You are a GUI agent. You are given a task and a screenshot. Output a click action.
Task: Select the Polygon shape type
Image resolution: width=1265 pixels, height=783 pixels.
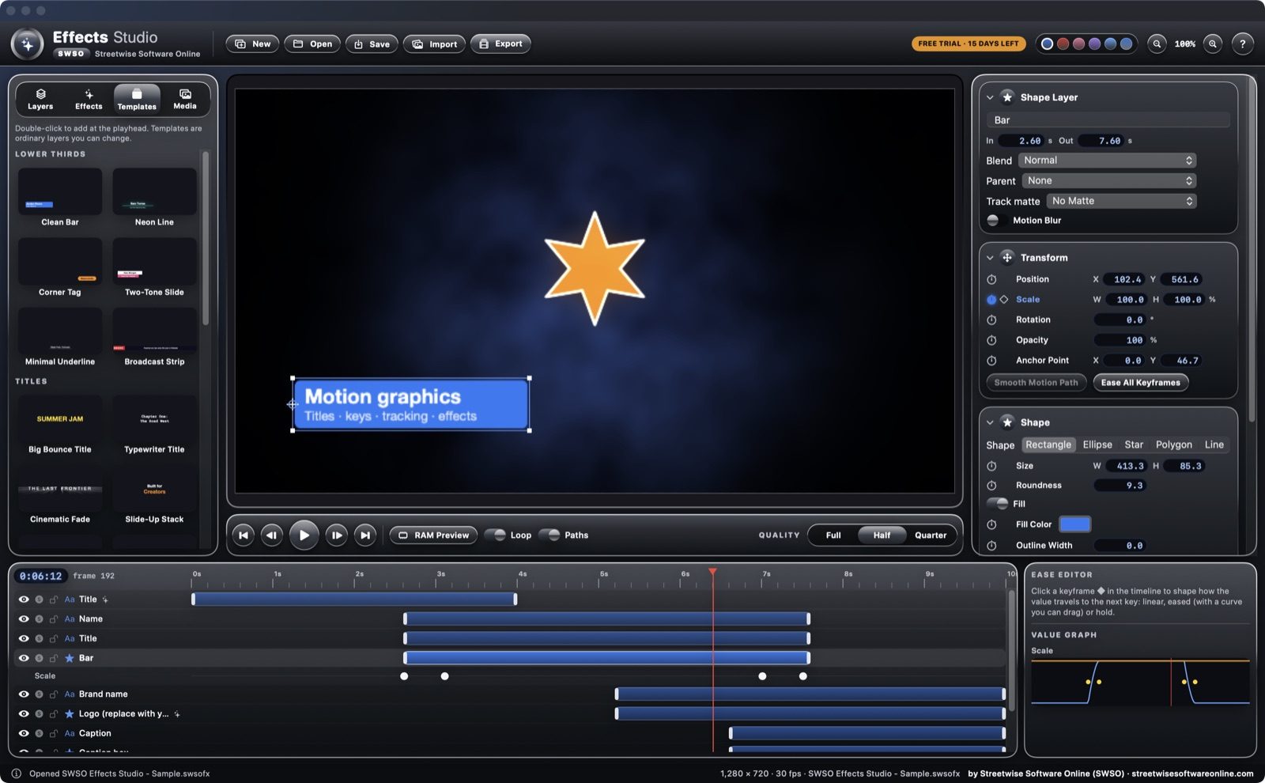click(1173, 445)
